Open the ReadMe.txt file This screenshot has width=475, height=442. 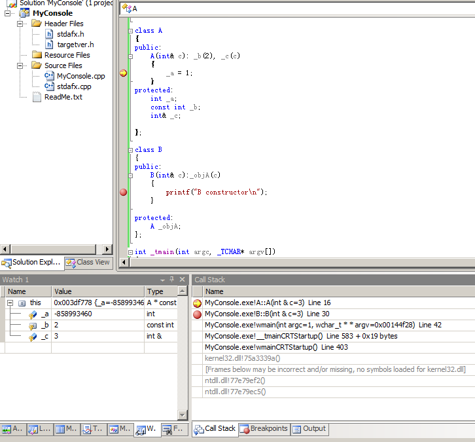click(x=63, y=97)
